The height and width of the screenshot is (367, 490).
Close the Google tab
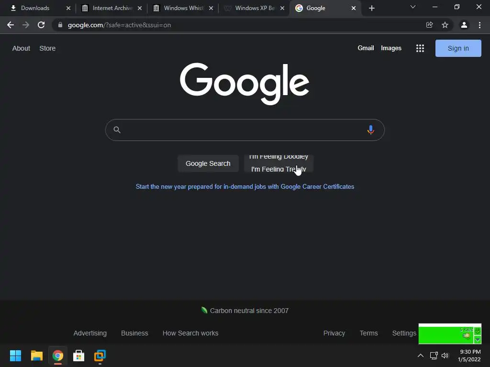[x=354, y=8]
